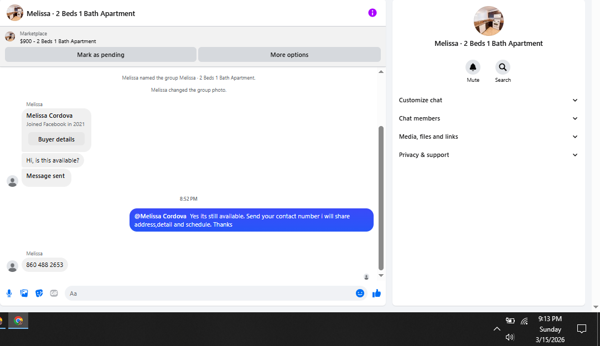The height and width of the screenshot is (346, 600).
Task: Click the 'Message sent' bubble
Action: point(46,176)
